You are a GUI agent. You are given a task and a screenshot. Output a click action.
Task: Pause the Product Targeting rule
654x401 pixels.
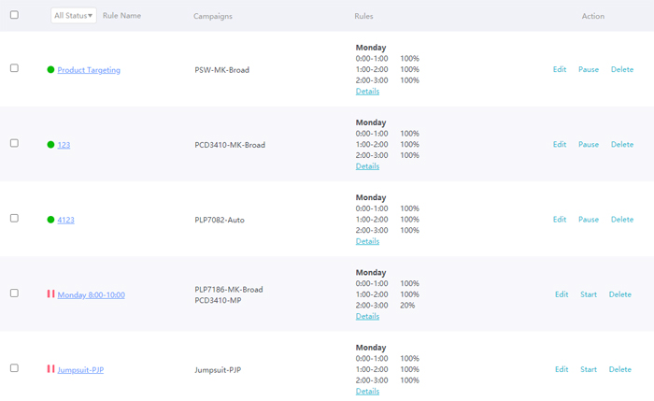coord(589,70)
